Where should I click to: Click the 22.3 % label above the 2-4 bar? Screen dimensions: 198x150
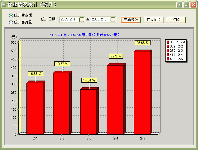115,56
